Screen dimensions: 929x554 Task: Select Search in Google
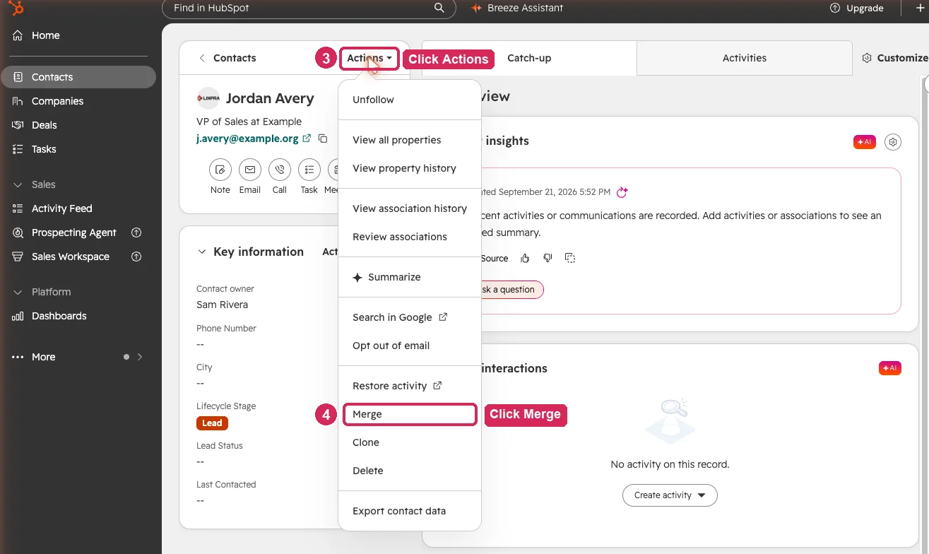point(410,317)
